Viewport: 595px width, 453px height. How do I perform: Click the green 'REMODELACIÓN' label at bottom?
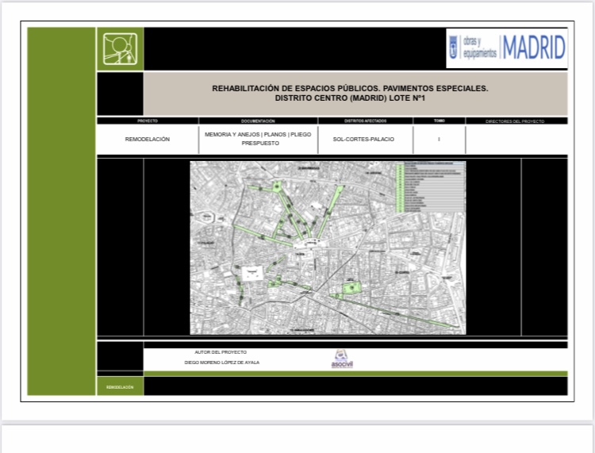pos(120,387)
